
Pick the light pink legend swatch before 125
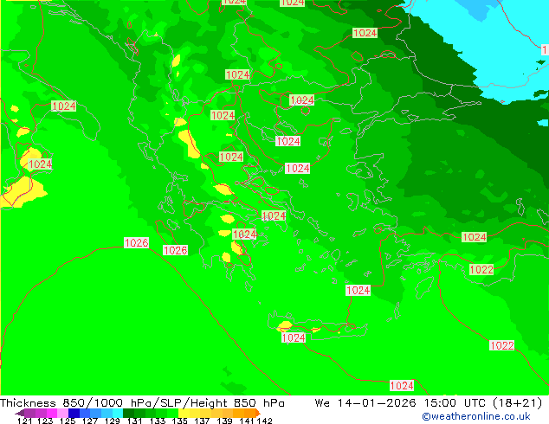point(62,413)
